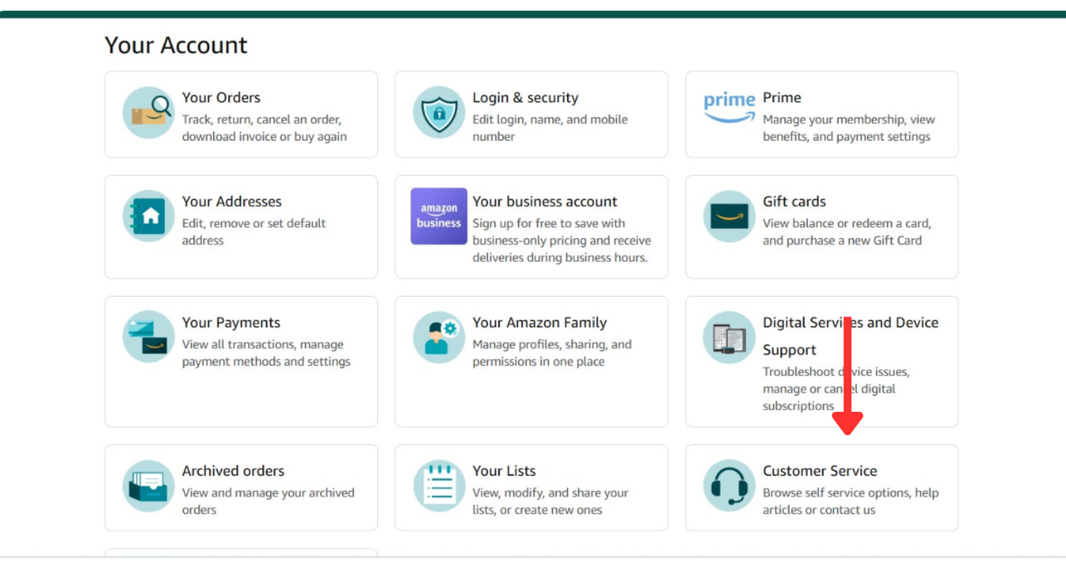The height and width of the screenshot is (569, 1066).
Task: Open Your Payments heading
Action: pos(231,322)
